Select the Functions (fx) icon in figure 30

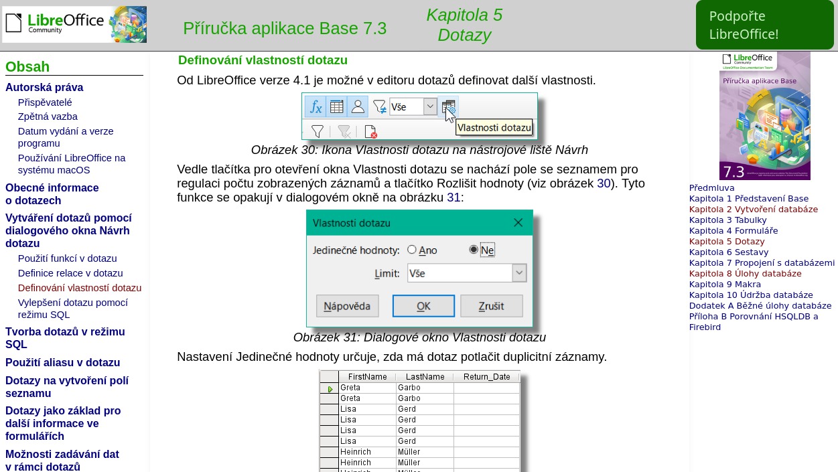[316, 107]
